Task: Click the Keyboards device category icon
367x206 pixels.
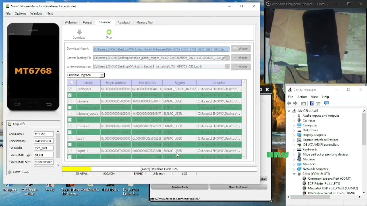Action: click(299, 150)
